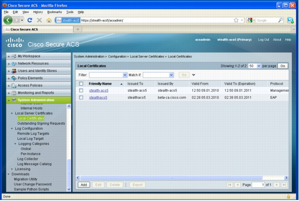
Task: Open the Match if dropdown
Action: [x=158, y=75]
